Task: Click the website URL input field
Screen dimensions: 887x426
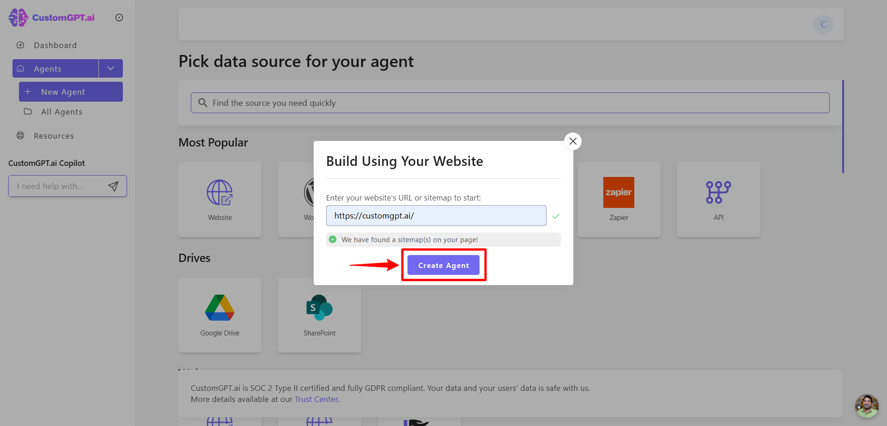Action: coord(436,216)
